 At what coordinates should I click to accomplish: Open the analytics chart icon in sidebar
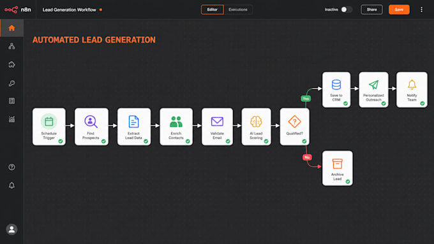point(11,119)
